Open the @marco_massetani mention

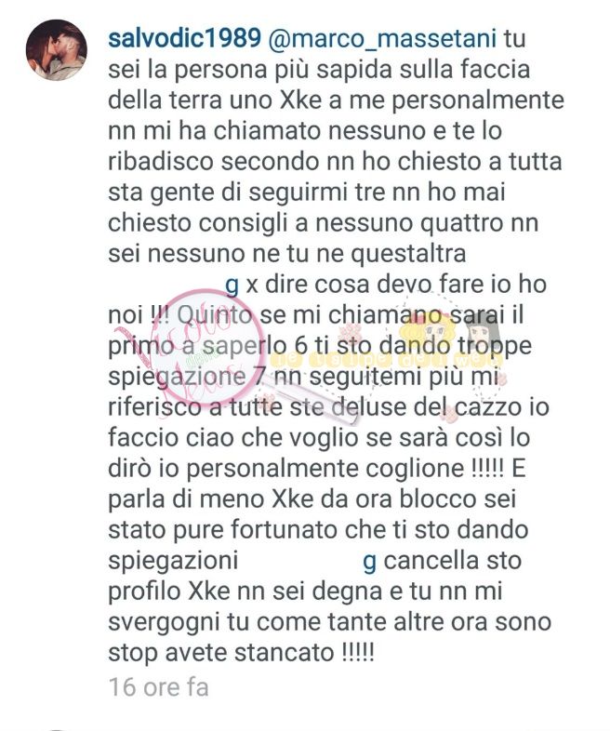pyautogui.click(x=383, y=39)
